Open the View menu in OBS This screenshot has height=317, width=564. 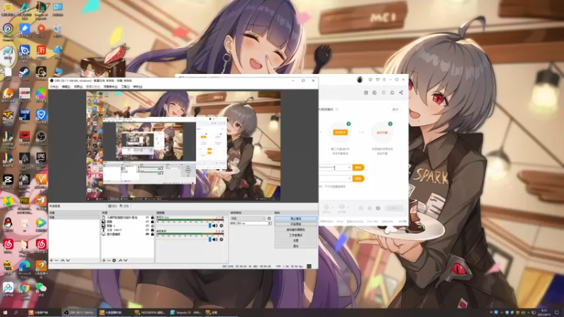(78, 87)
